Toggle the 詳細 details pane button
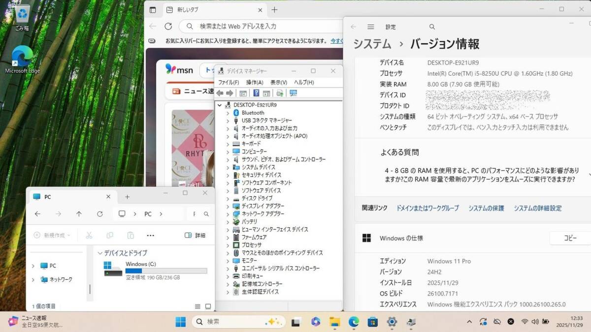 click(x=195, y=236)
